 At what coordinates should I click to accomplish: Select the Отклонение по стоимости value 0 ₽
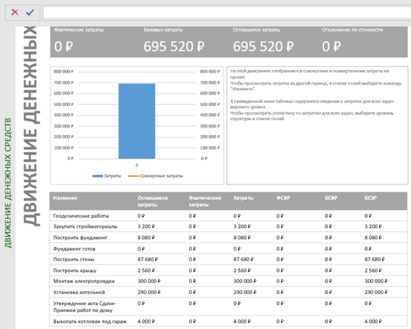(x=332, y=47)
